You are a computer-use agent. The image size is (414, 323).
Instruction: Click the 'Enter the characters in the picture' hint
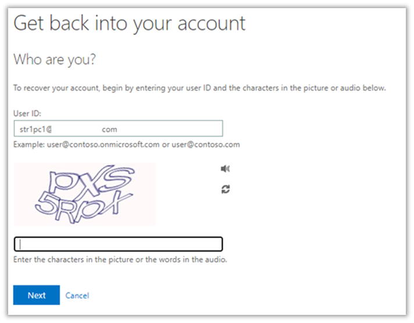pyautogui.click(x=120, y=260)
